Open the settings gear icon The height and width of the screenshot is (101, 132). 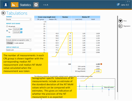click(x=36, y=5)
